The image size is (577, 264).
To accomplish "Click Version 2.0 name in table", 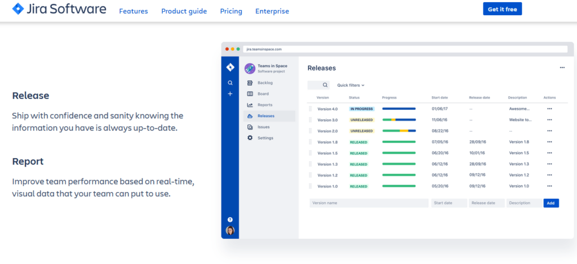I will click(327, 131).
